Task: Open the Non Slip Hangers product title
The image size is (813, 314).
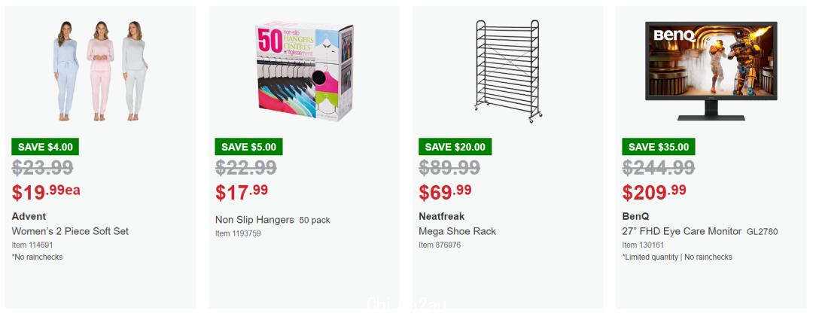Action: click(x=254, y=220)
